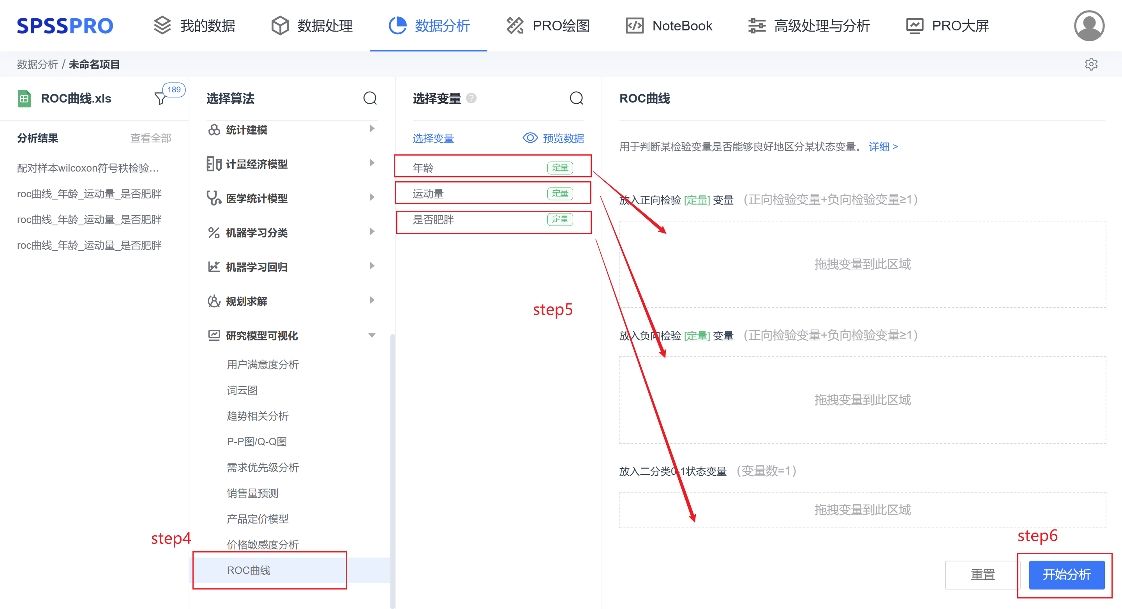The image size is (1122, 609).
Task: Expand the 机器学习回归 arrow
Action: pyautogui.click(x=372, y=266)
